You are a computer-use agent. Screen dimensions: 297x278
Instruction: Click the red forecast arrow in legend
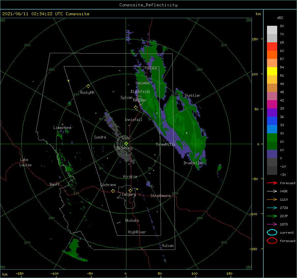(272, 183)
